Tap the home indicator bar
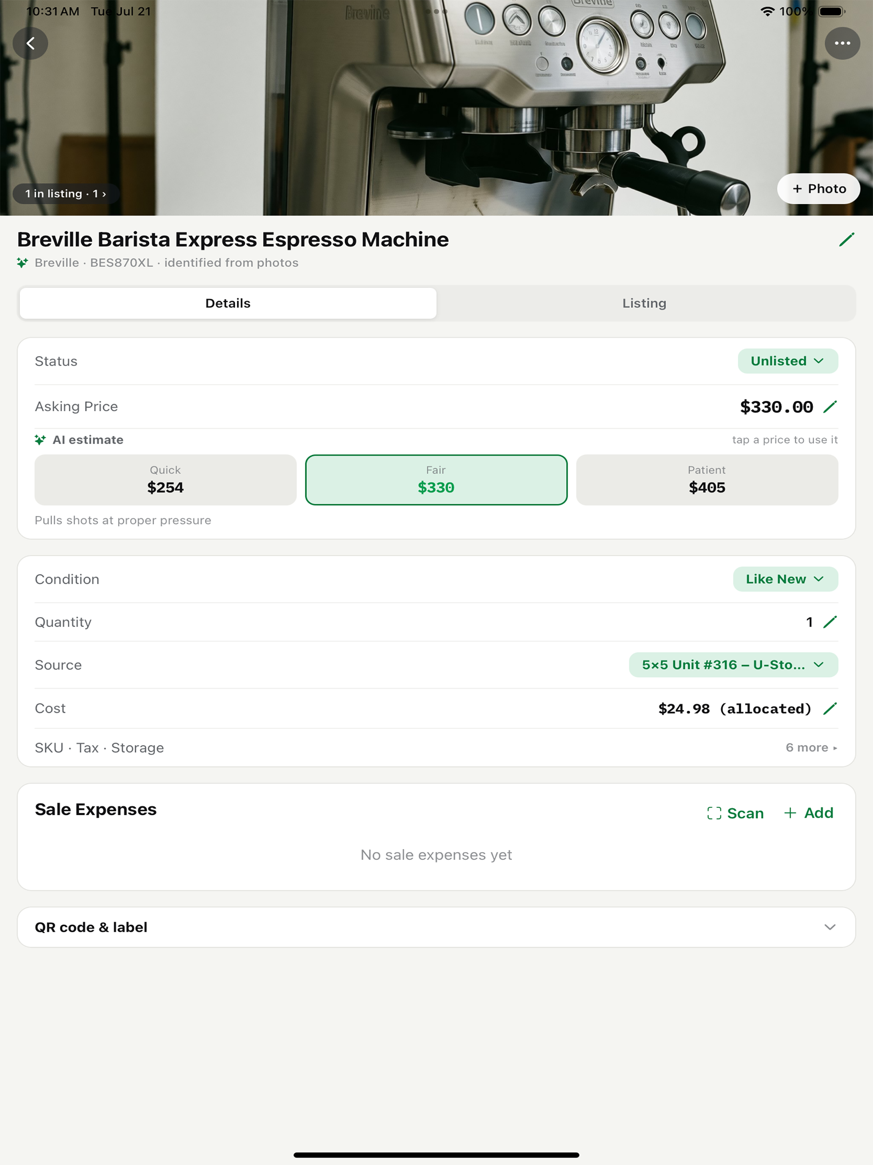The width and height of the screenshot is (873, 1165). pos(436,1155)
